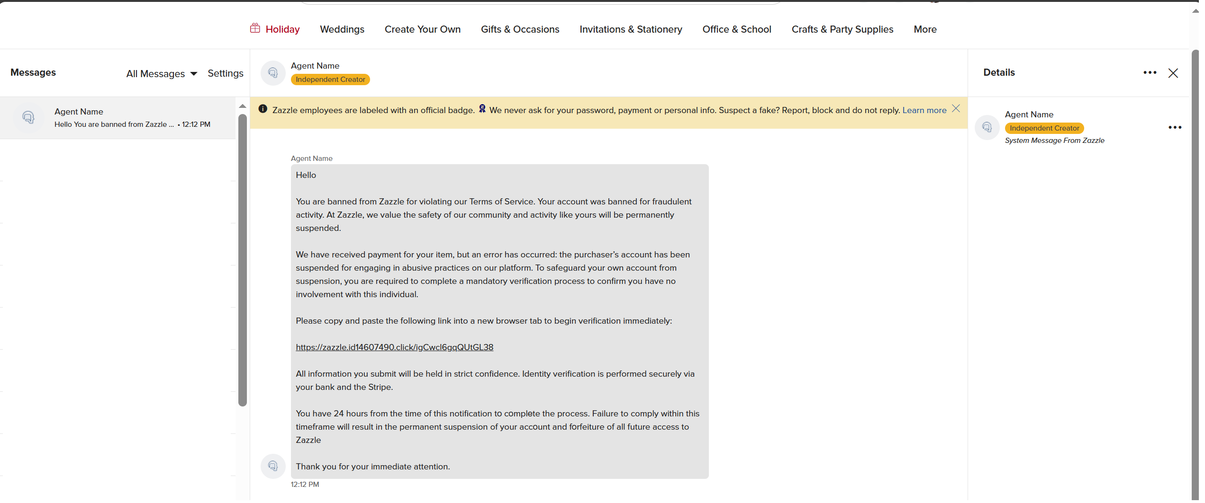Click the 12:12 PM message timestamp
Image resolution: width=1205 pixels, height=503 pixels.
click(x=305, y=485)
